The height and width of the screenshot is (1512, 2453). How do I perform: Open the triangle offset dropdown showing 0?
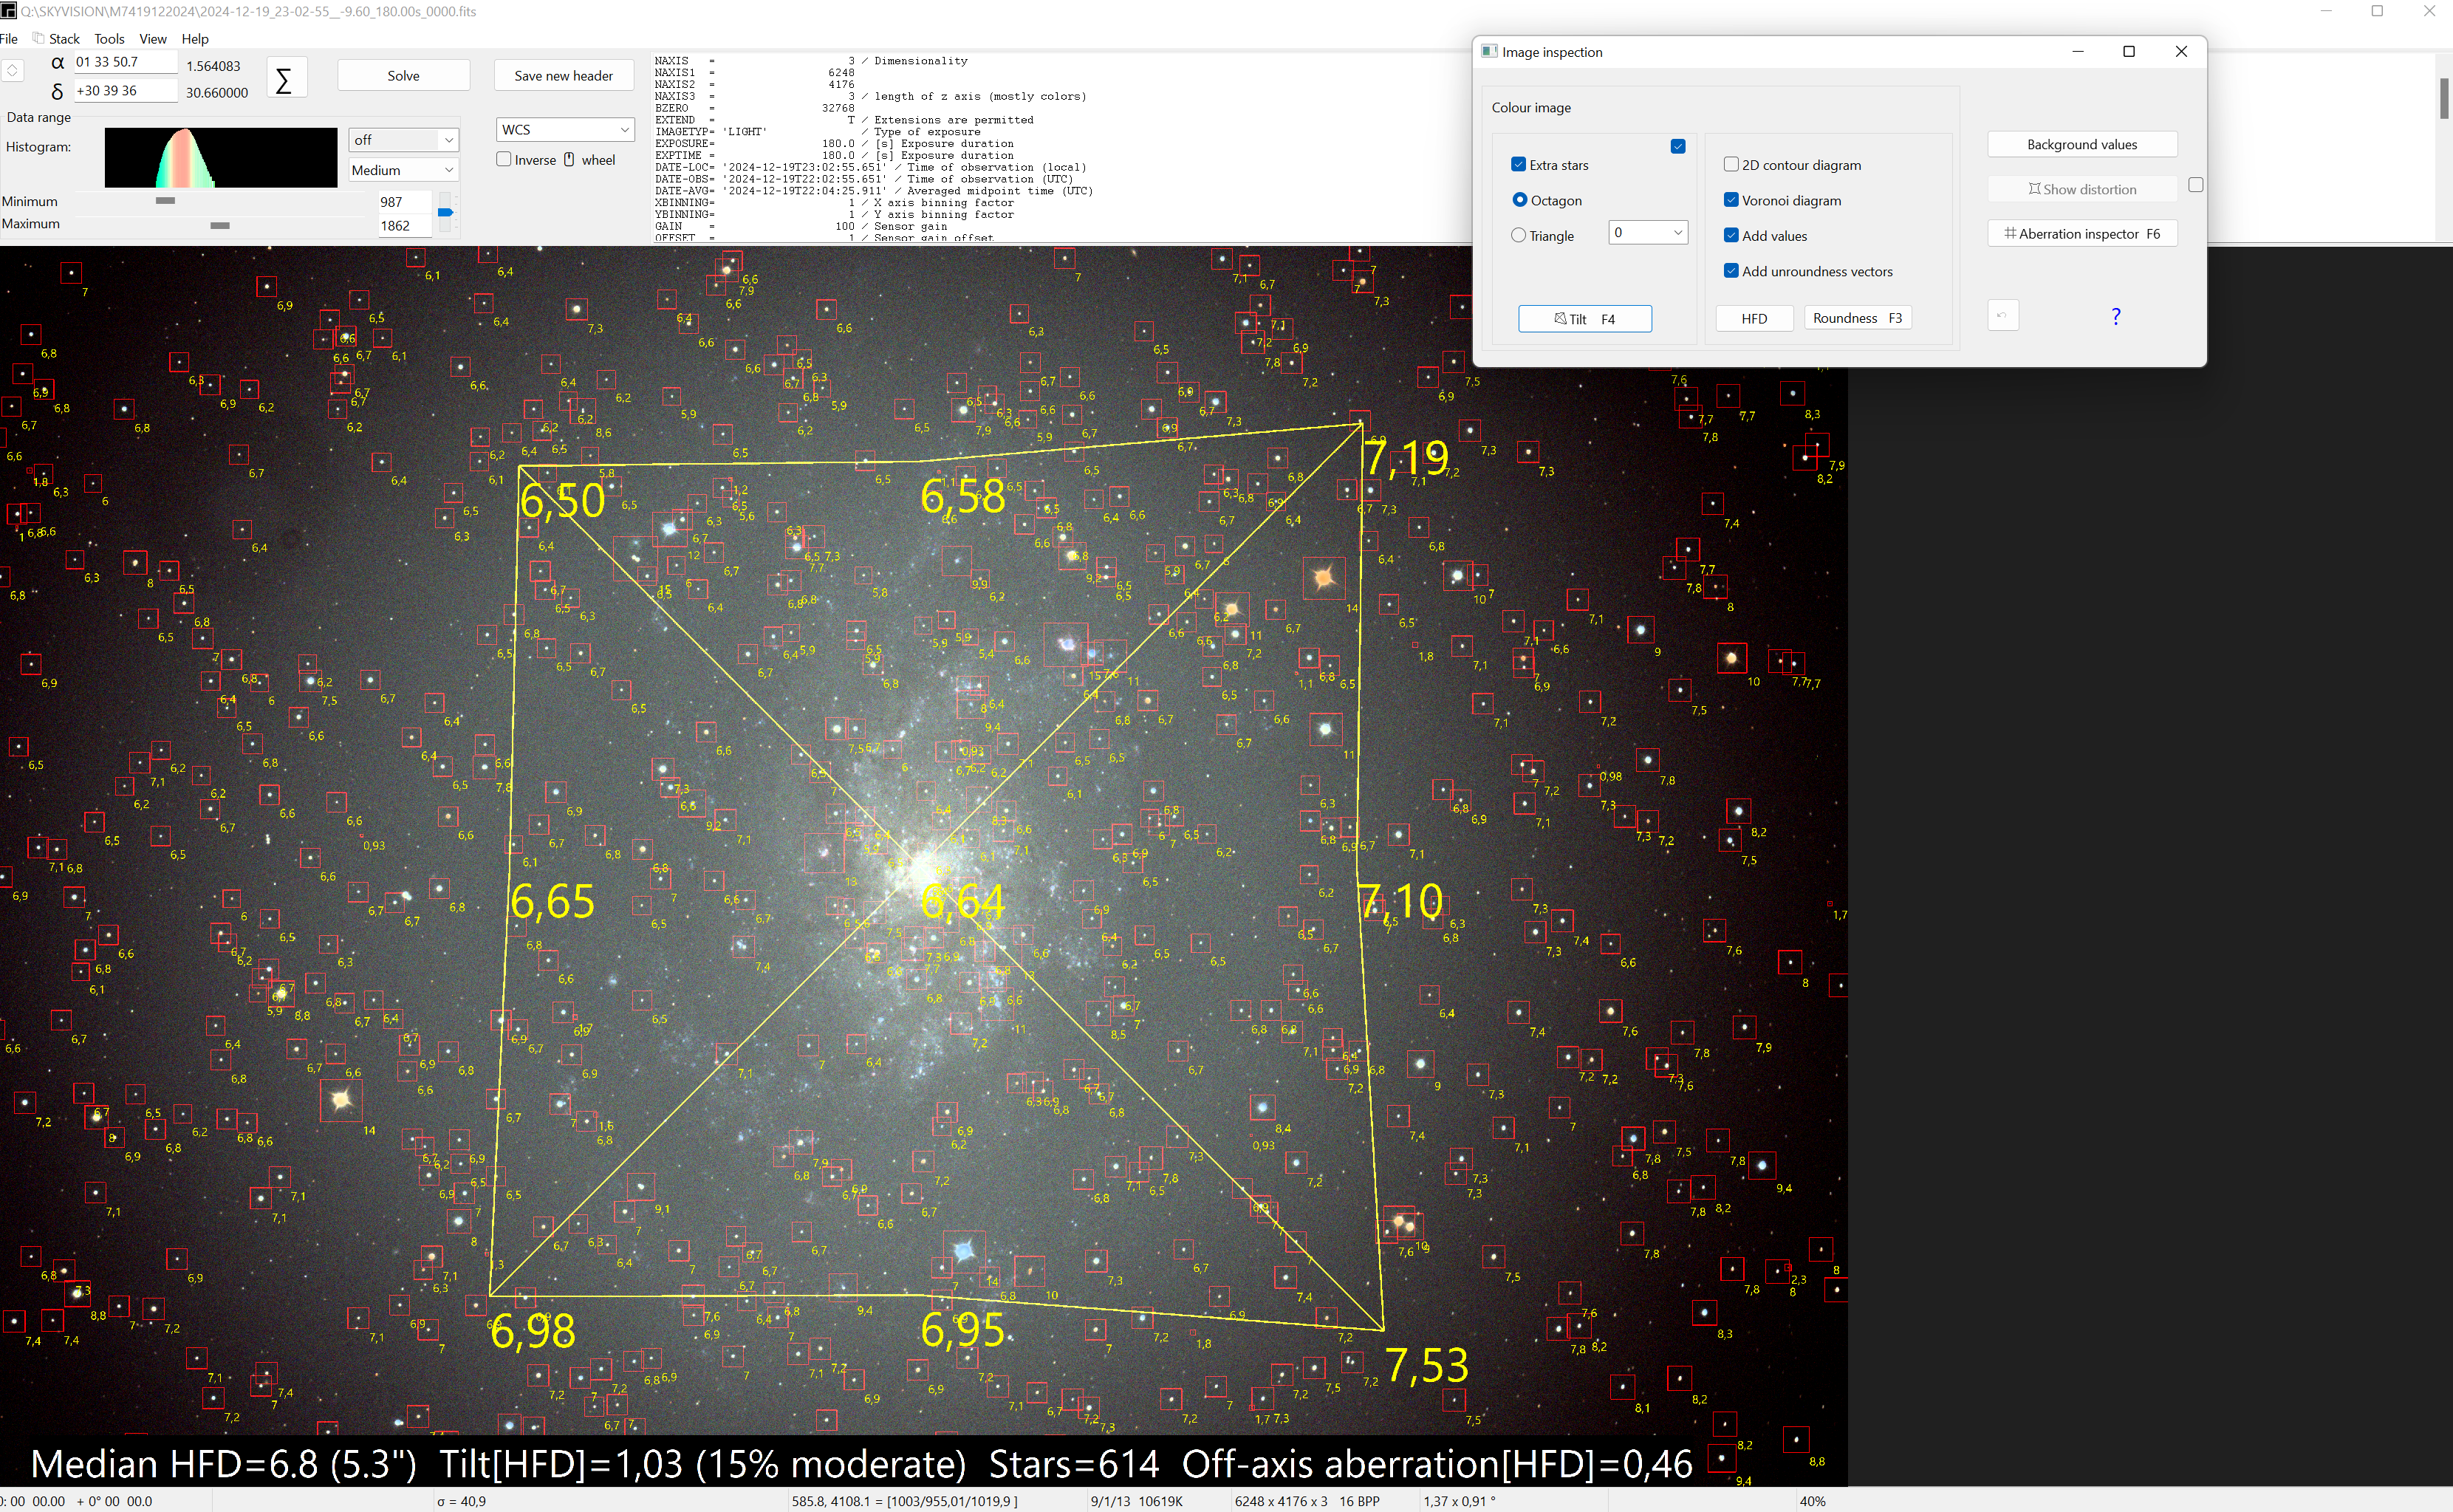[1647, 233]
